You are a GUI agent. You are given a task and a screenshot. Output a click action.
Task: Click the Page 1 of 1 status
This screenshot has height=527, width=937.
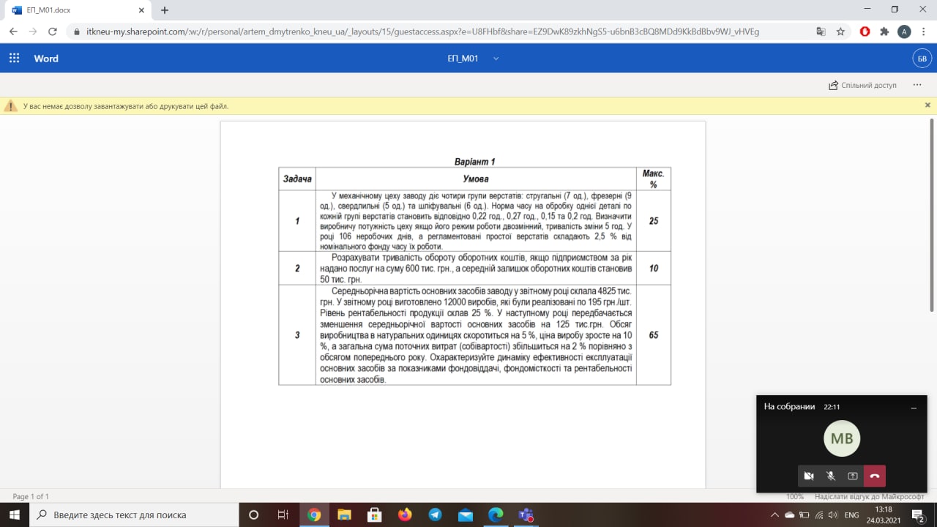point(31,496)
